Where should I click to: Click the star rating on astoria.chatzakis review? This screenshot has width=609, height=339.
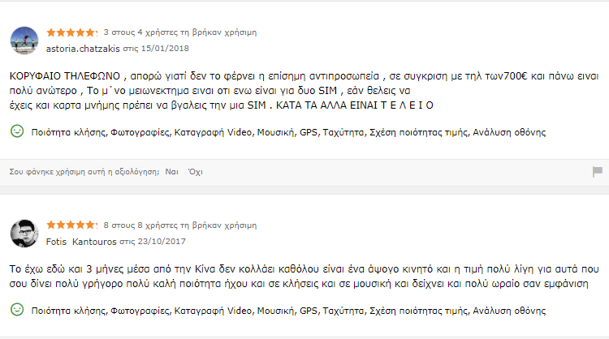70,32
